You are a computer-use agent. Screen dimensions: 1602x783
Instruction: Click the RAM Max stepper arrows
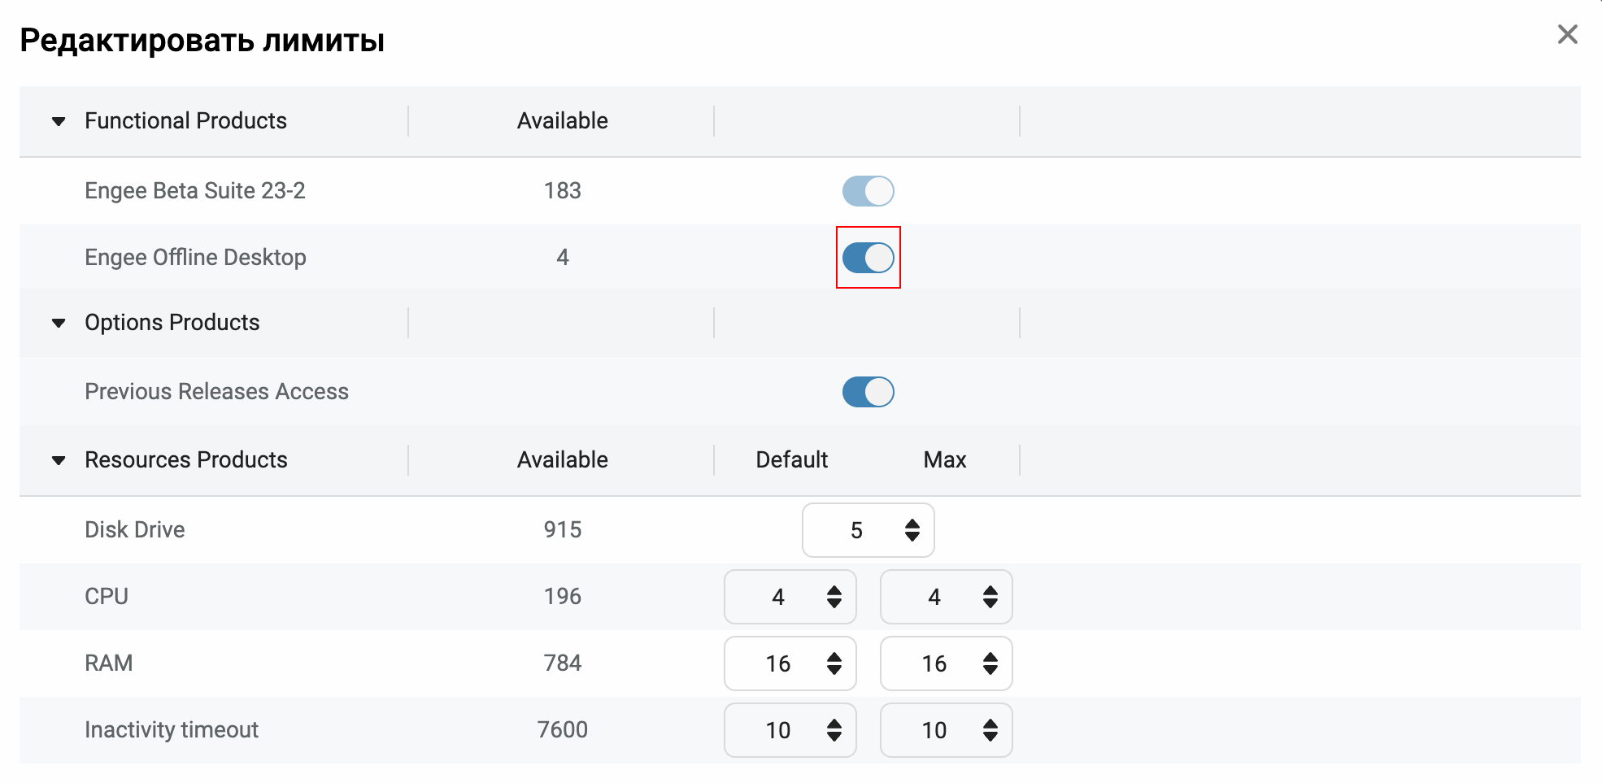pyautogui.click(x=990, y=663)
